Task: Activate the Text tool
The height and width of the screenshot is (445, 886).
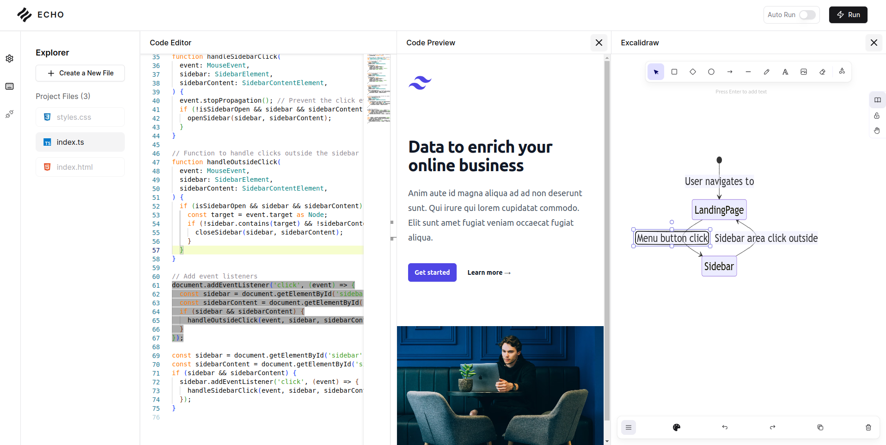Action: coord(785,72)
